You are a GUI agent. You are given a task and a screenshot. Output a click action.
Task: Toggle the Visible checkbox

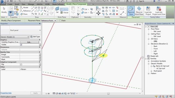pos(21,45)
